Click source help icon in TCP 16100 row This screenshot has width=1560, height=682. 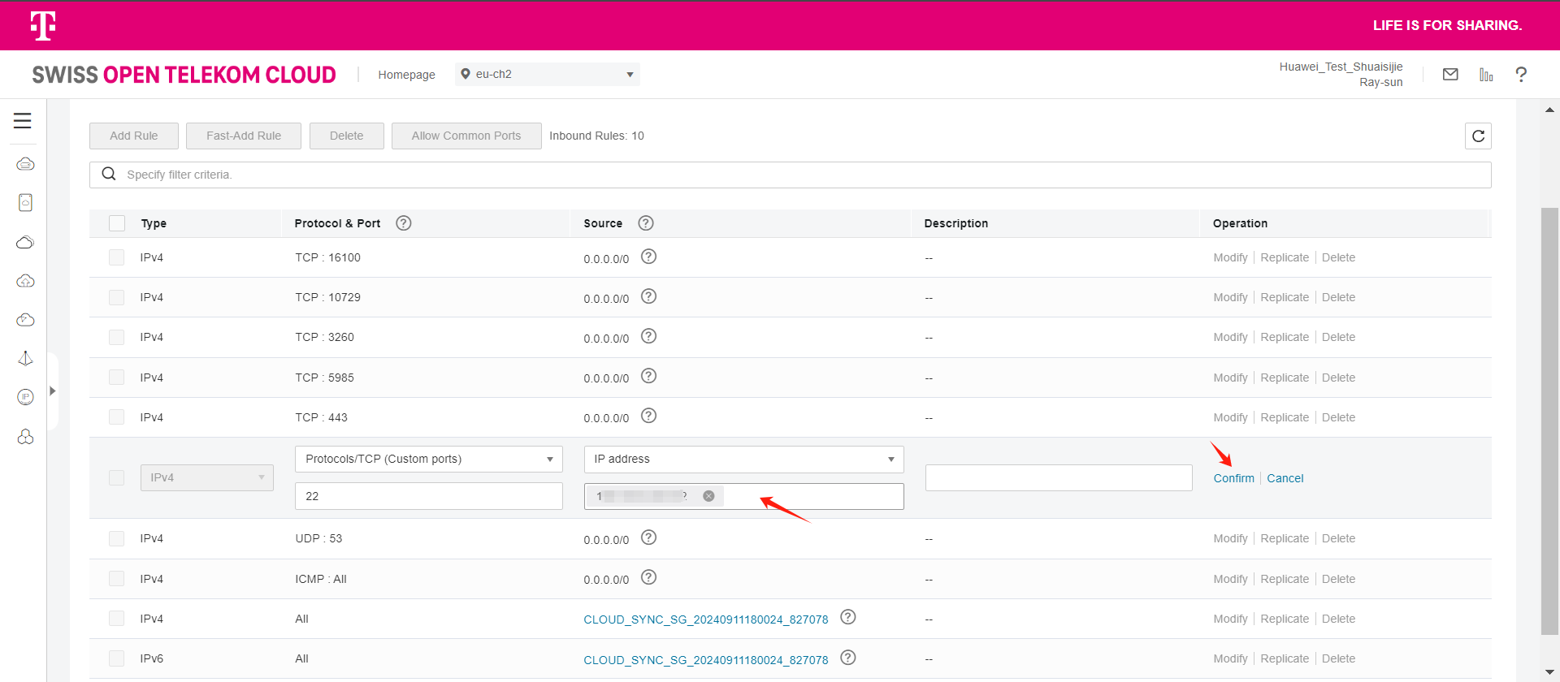click(648, 257)
